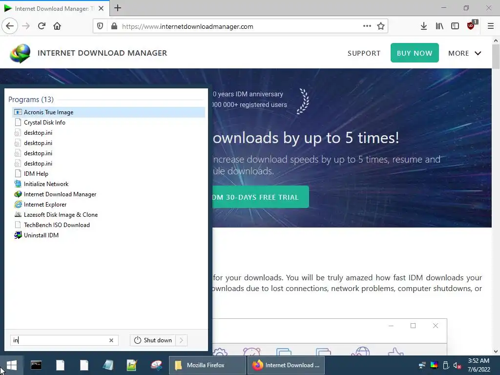Click the taskbar clock 3:52 AM
This screenshot has height=375, width=500.
click(x=479, y=361)
